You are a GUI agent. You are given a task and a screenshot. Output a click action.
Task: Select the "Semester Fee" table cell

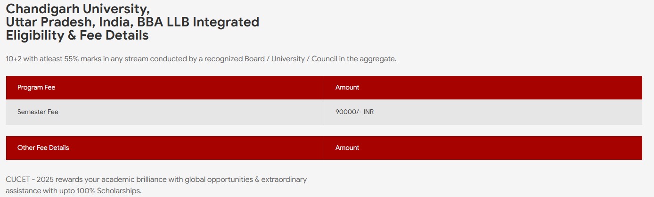coord(38,112)
